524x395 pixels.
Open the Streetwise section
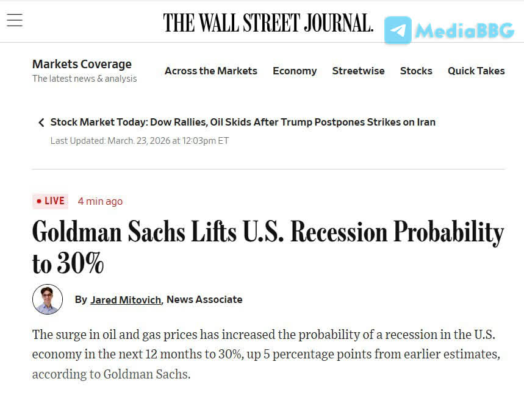click(358, 71)
